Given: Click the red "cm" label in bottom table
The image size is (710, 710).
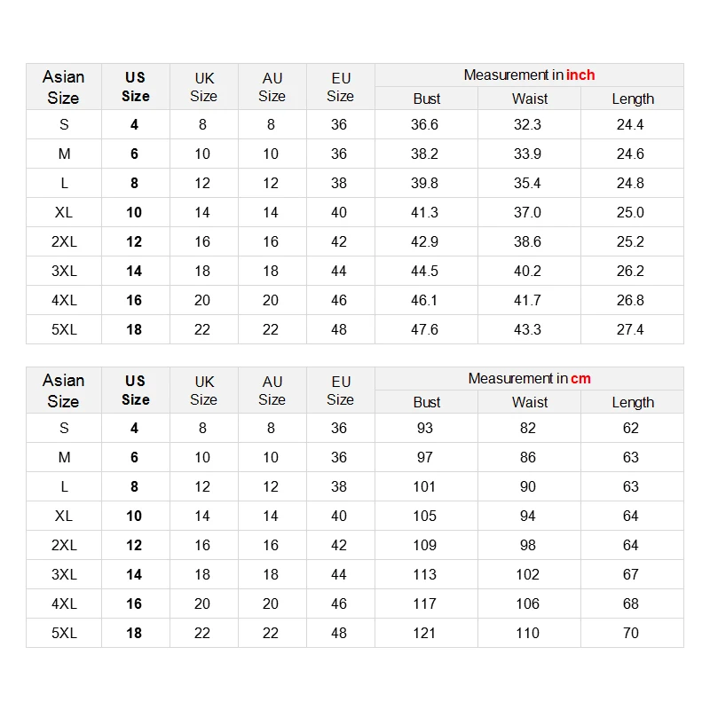Looking at the screenshot, I should pos(580,379).
